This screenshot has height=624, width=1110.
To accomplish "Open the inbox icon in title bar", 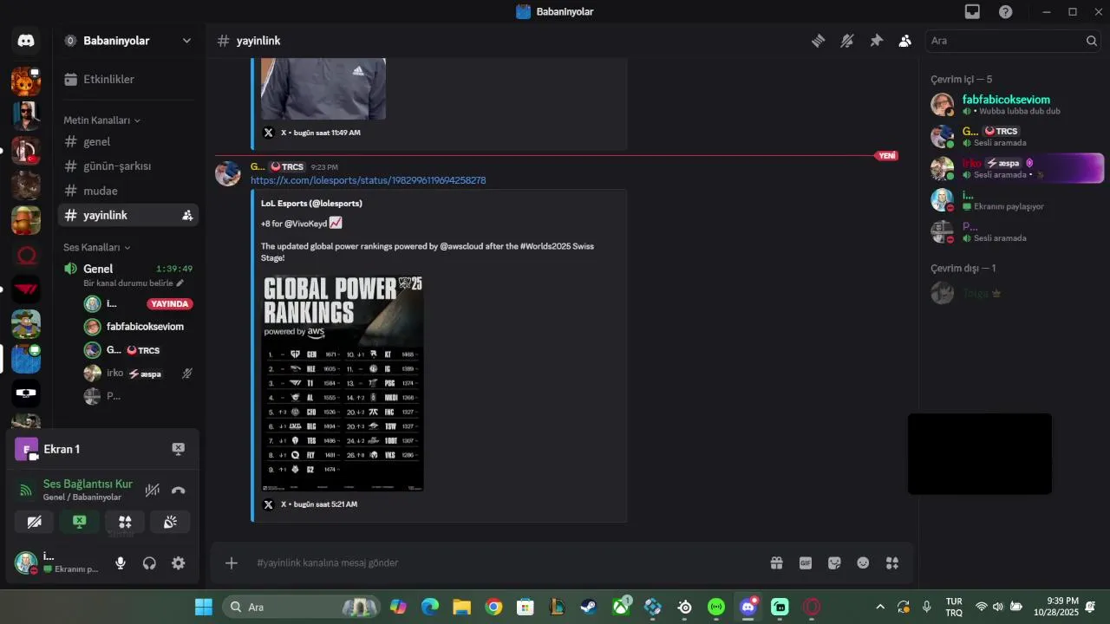I will (972, 11).
